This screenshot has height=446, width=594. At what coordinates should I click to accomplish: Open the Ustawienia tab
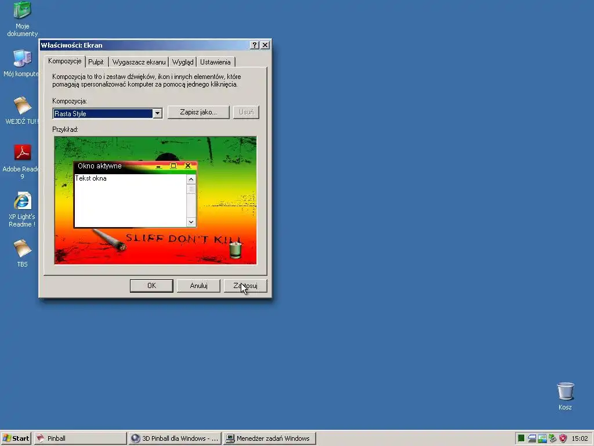(x=215, y=62)
